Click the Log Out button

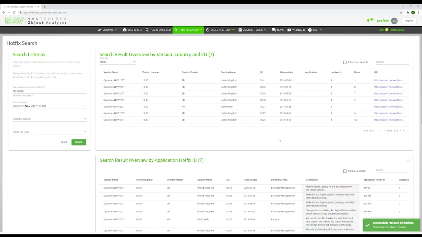pos(409,21)
